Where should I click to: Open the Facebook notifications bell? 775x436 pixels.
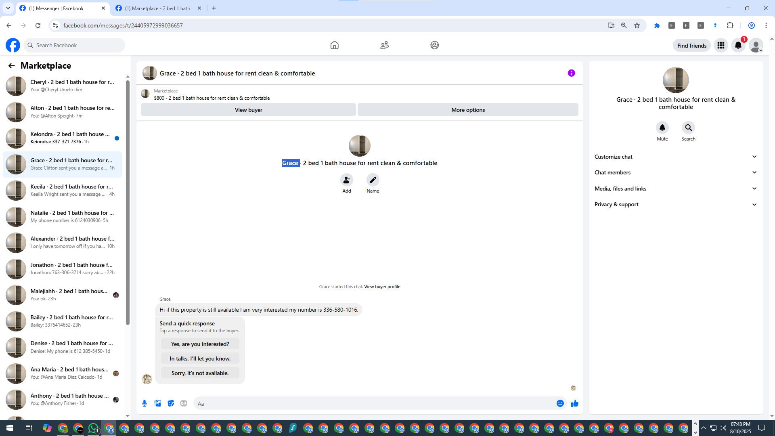[x=738, y=45]
